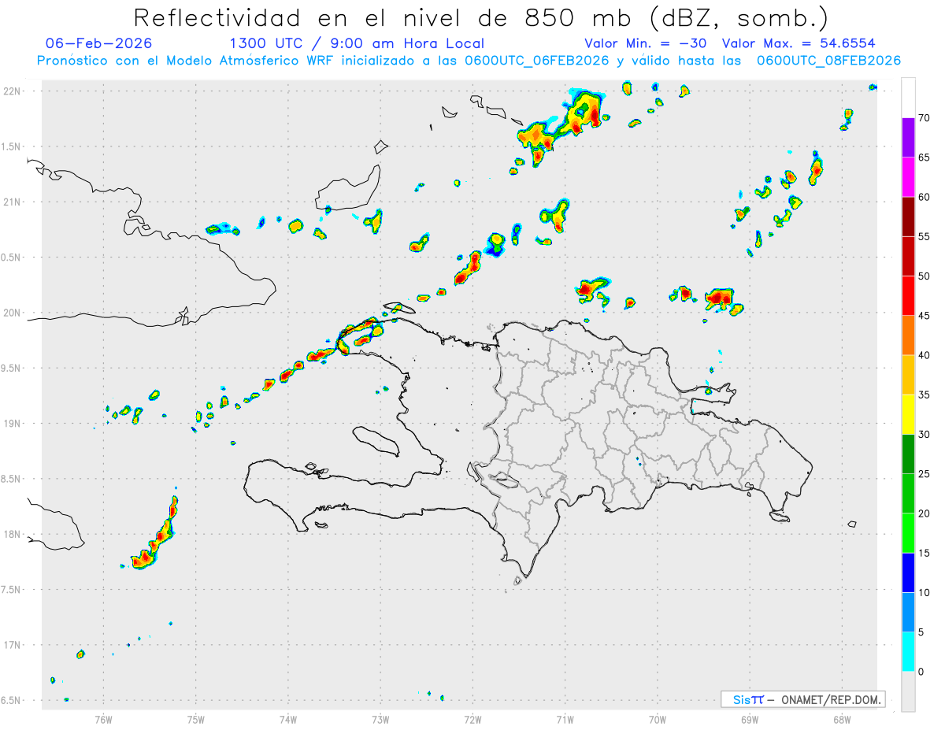The image size is (945, 730).
Task: Click the colorbar label '10'
Action: [x=925, y=593]
